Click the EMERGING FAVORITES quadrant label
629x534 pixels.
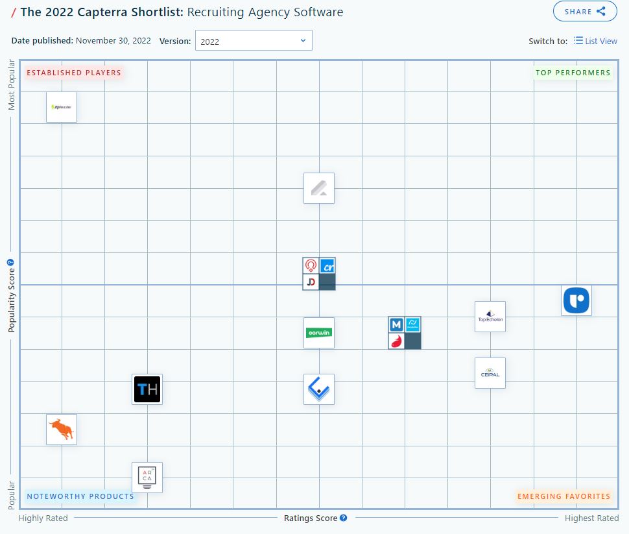[x=564, y=496]
